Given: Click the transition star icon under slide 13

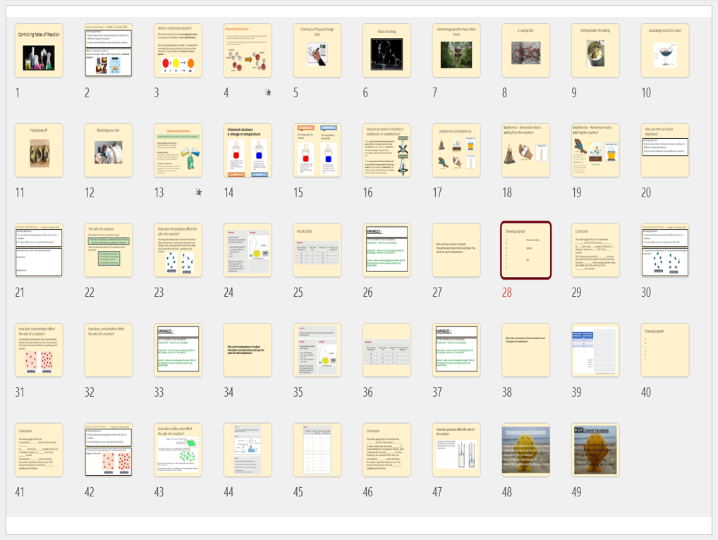Looking at the screenshot, I should click(x=199, y=192).
